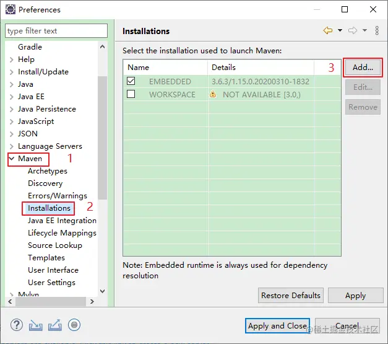Click the Apply and Close button
The height and width of the screenshot is (344, 388).
point(277,325)
